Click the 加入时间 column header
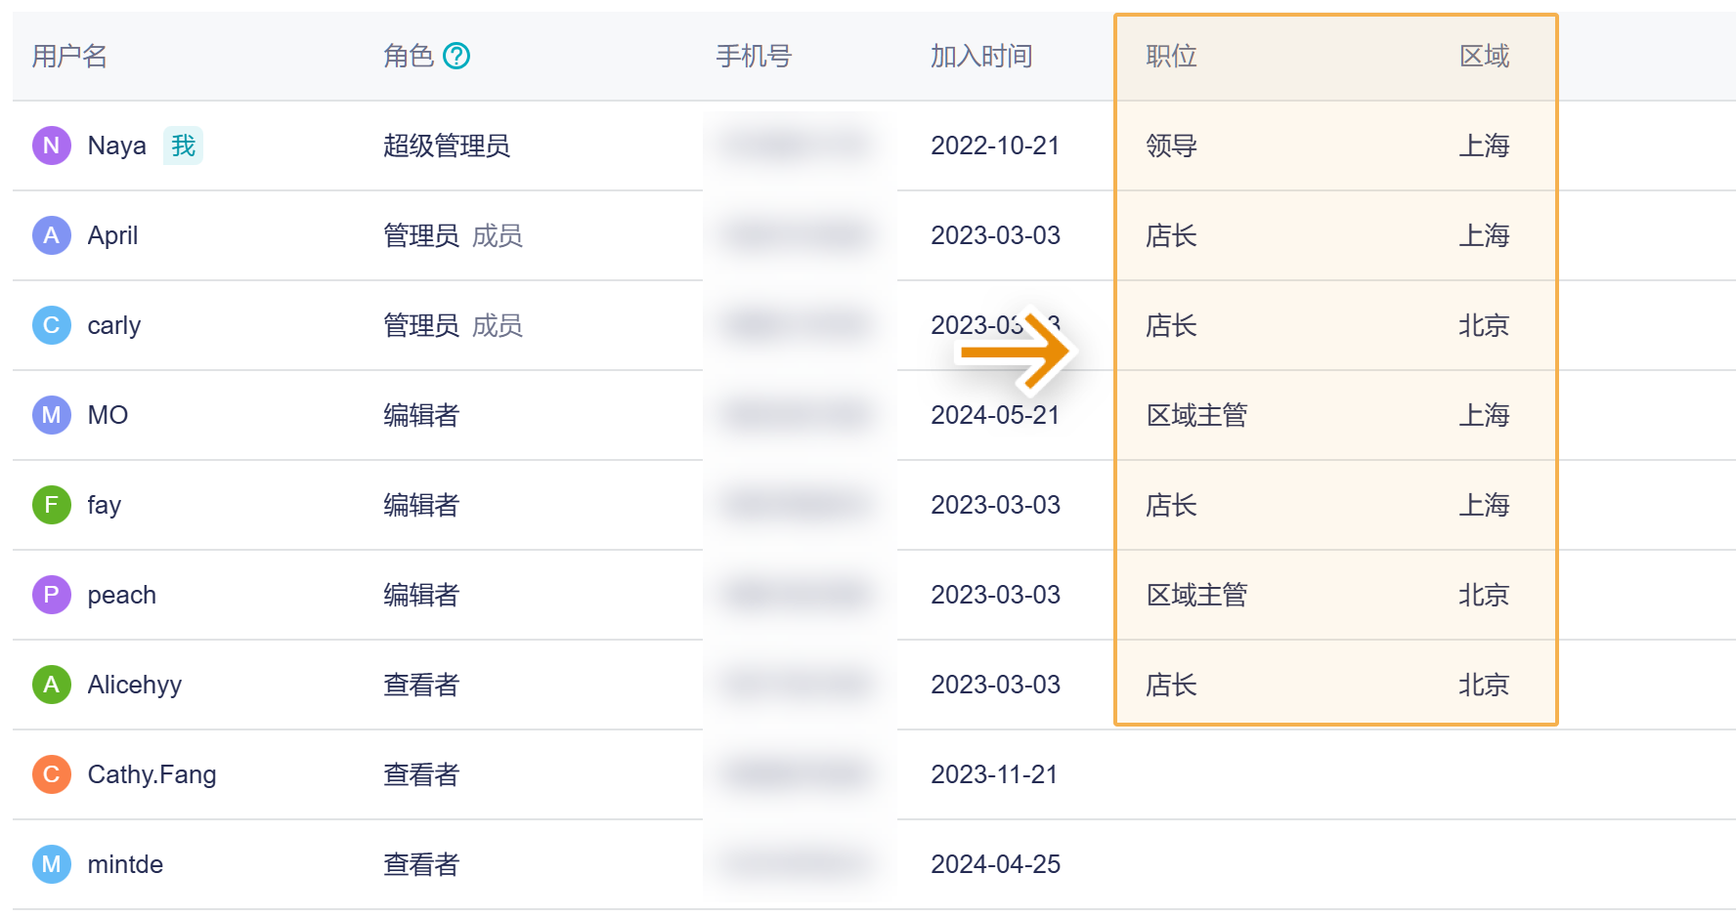 pos(980,57)
